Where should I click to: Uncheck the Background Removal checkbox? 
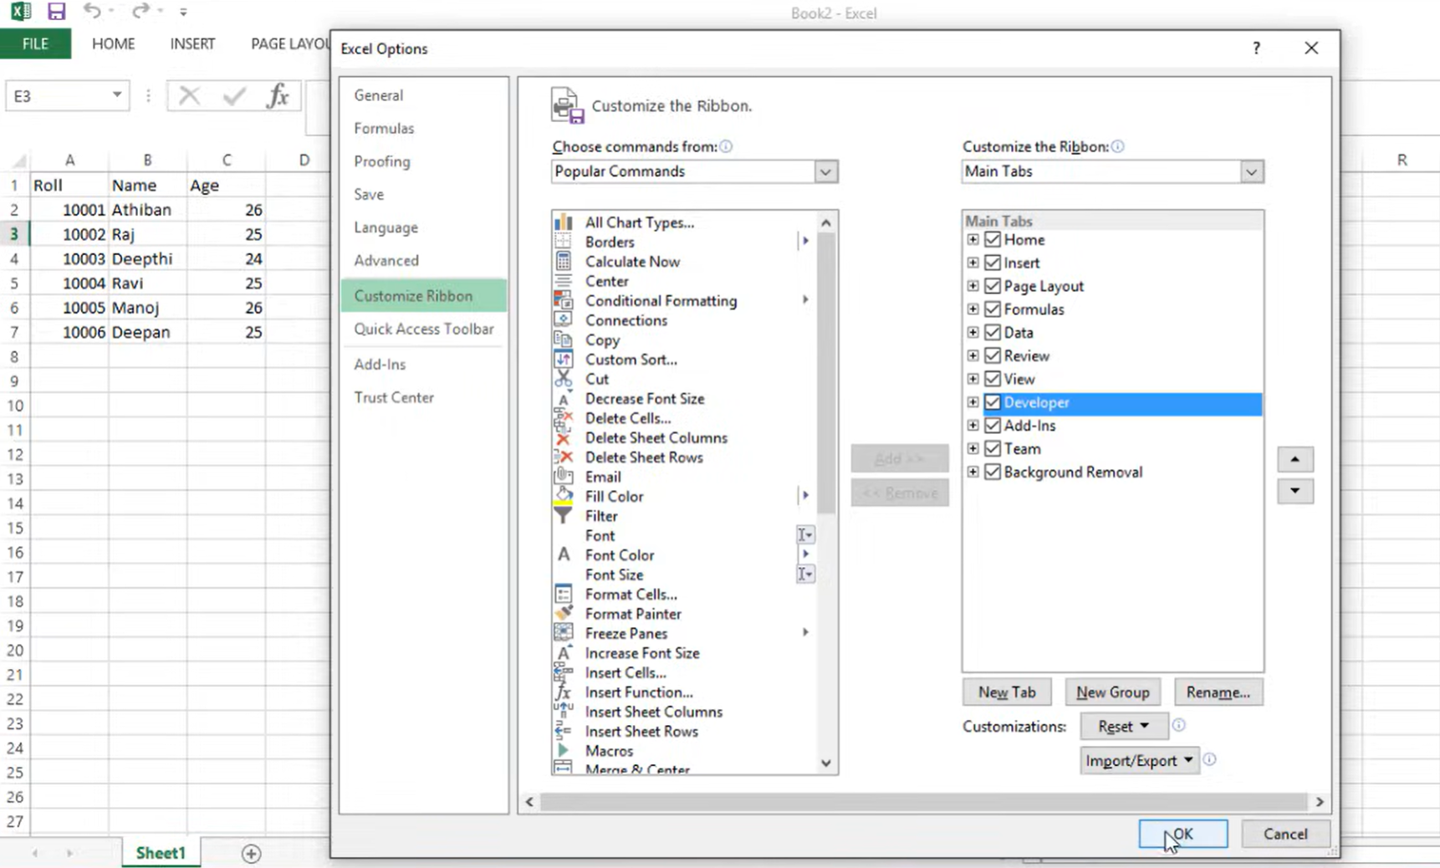coord(993,472)
